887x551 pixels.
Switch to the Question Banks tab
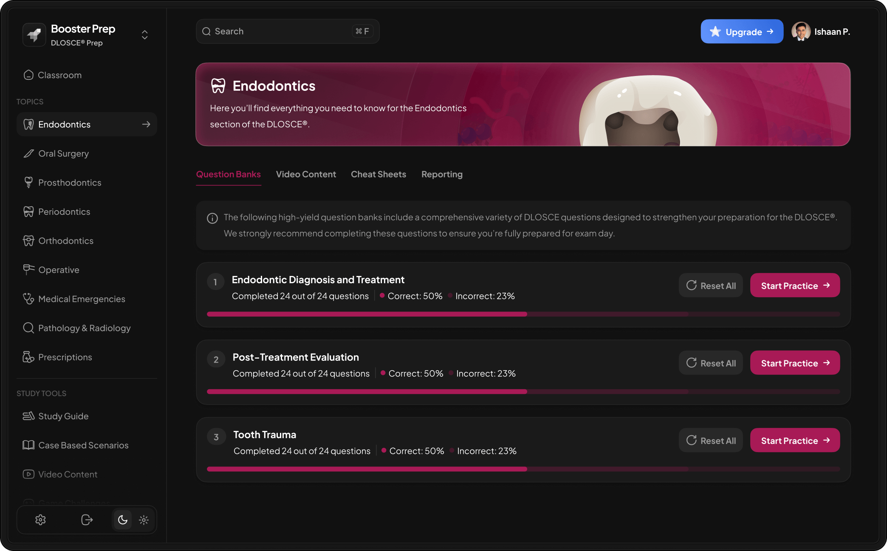[229, 174]
